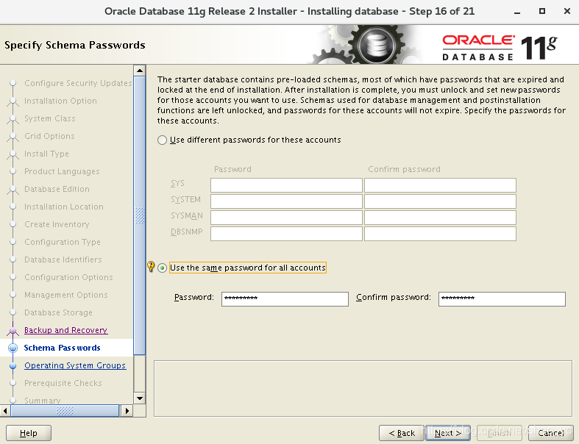The height and width of the screenshot is (444, 579).
Task: Proceed with the Next button
Action: (448, 433)
